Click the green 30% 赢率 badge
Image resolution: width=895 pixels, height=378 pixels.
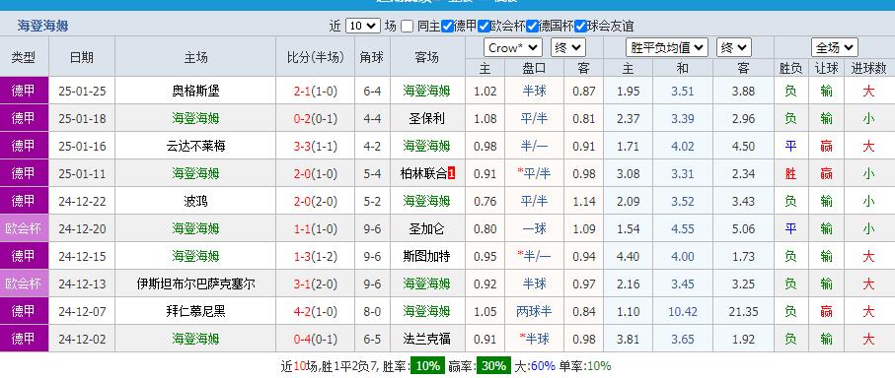[493, 366]
